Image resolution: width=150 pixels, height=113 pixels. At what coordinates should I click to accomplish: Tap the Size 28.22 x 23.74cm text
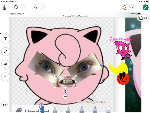(92, 102)
